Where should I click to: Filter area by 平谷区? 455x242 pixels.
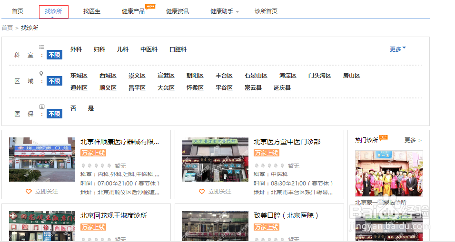point(224,88)
